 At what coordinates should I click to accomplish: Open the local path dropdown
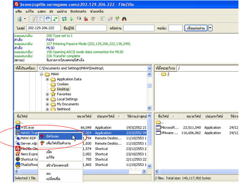[x=150, y=68]
